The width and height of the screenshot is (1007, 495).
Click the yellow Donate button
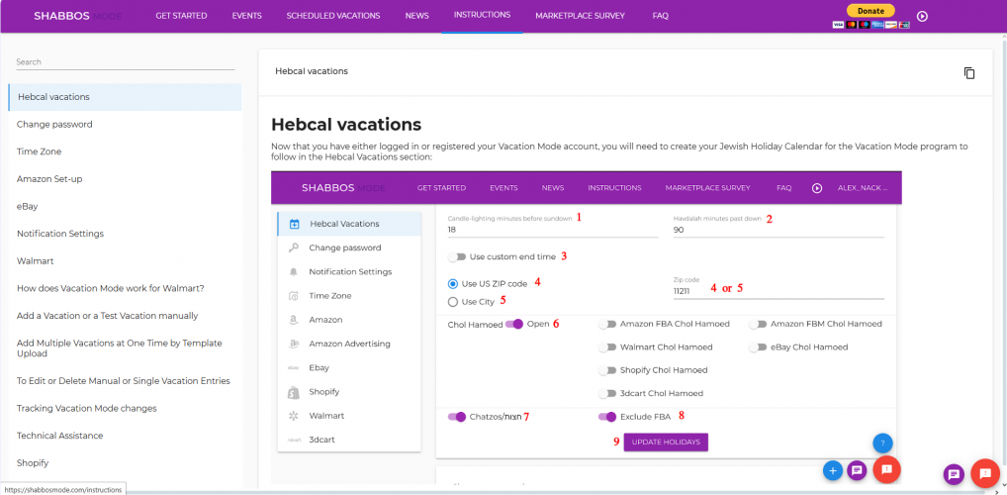pos(870,10)
